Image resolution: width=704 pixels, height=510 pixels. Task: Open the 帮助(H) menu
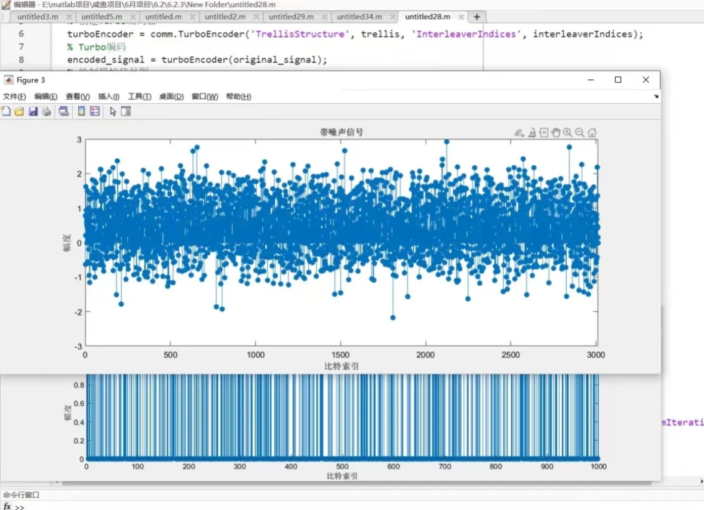(238, 97)
